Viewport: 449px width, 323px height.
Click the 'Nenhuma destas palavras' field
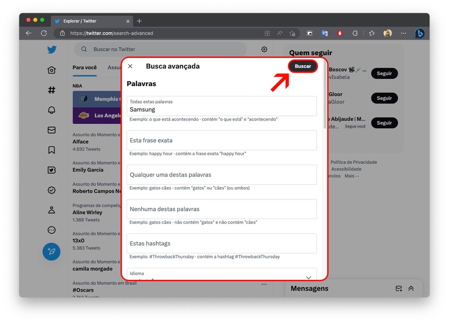coord(222,209)
